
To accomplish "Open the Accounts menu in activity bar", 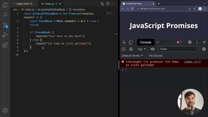I will pyautogui.click(x=5, y=110).
